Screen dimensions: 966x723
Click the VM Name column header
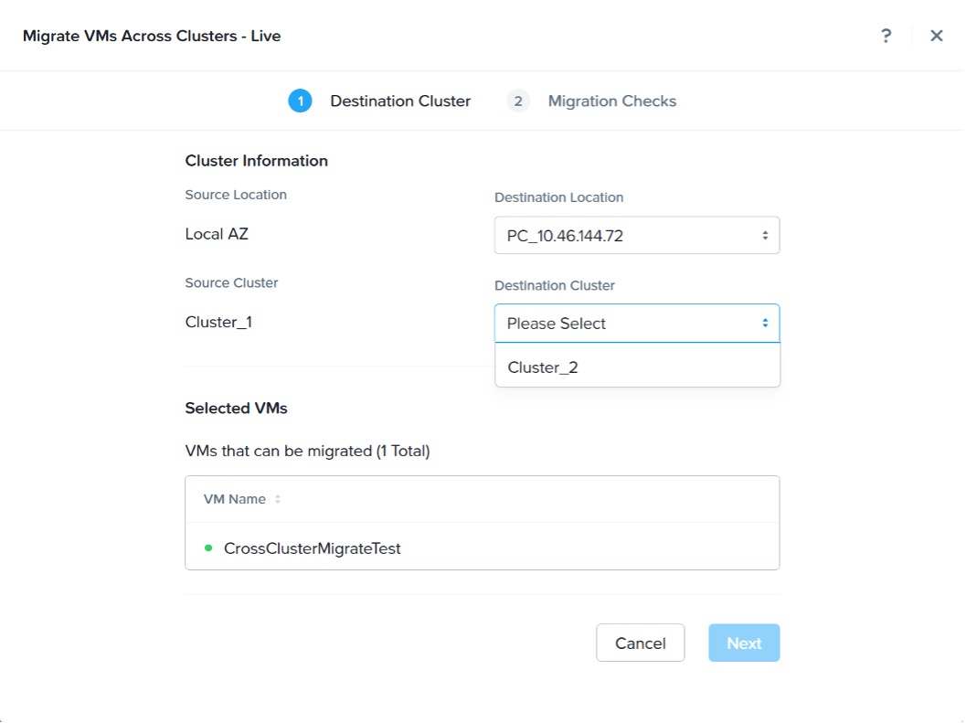click(x=235, y=500)
